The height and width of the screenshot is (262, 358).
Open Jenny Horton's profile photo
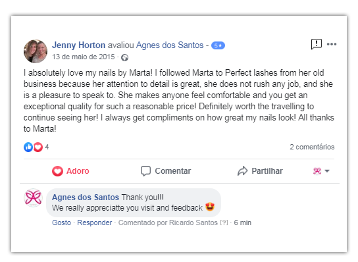[x=36, y=51]
